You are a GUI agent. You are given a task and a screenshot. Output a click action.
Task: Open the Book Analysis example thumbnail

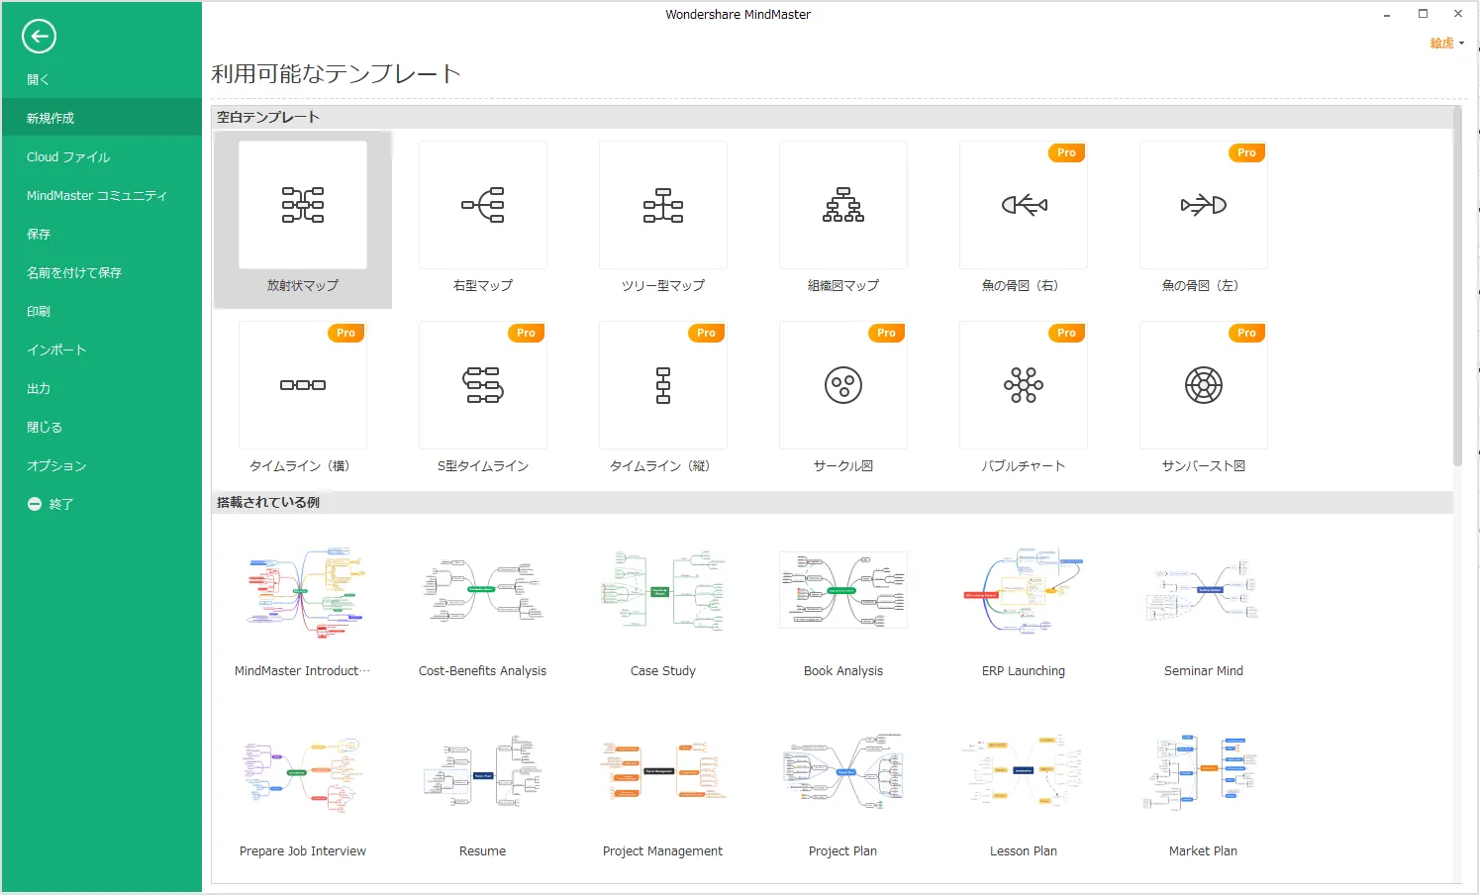coord(843,590)
